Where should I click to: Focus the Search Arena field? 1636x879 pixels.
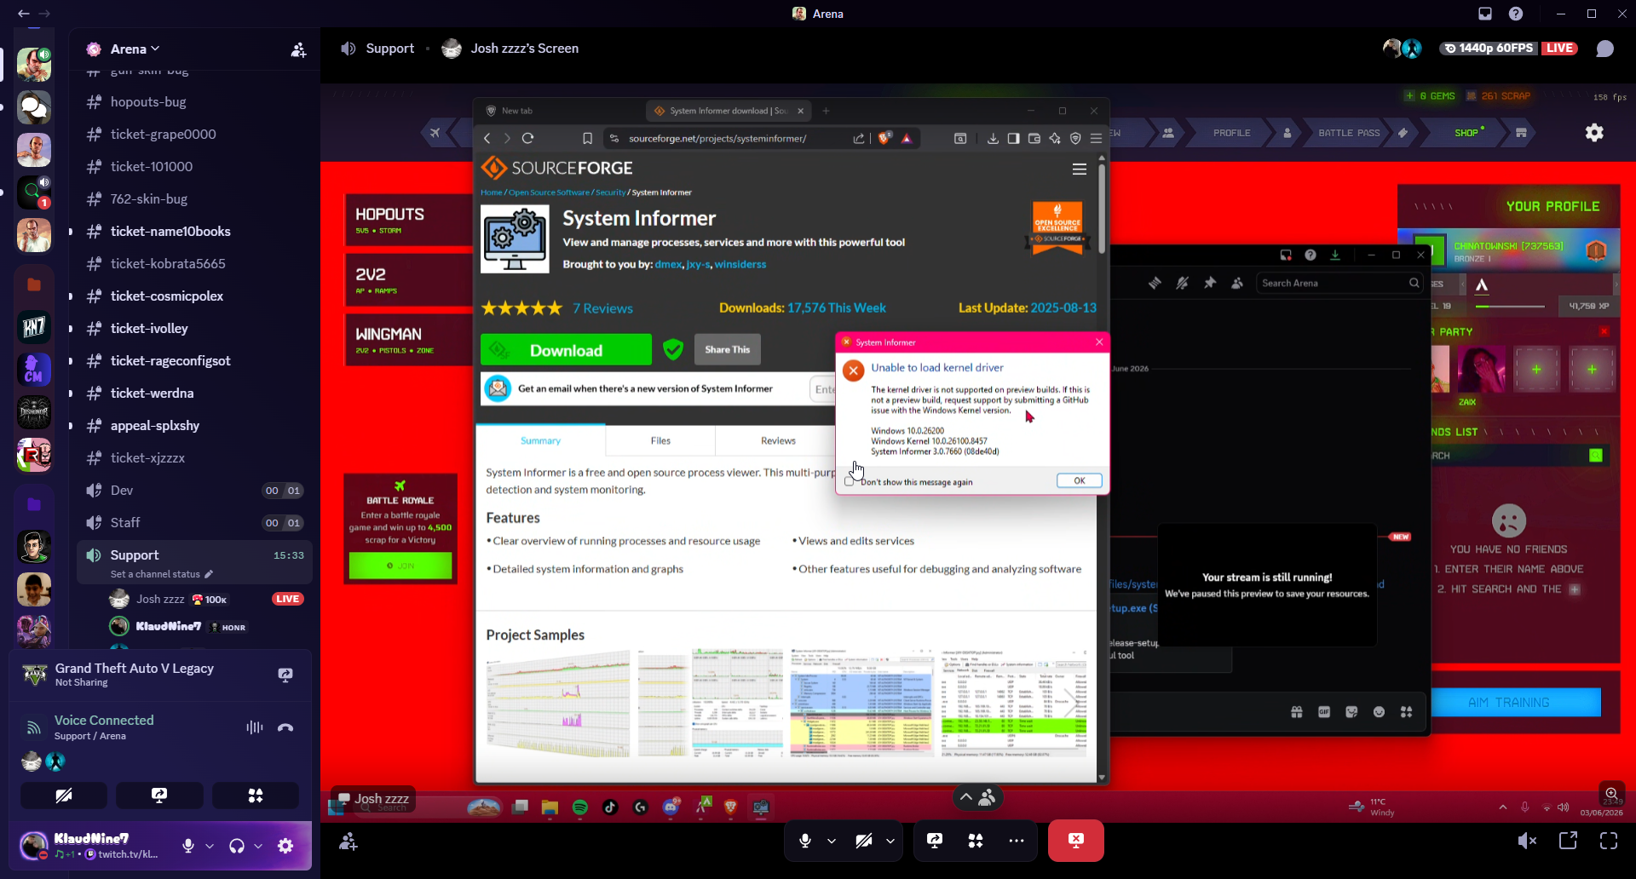point(1339,283)
